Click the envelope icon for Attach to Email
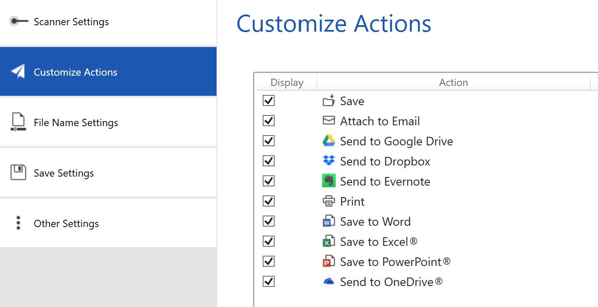Image resolution: width=598 pixels, height=307 pixels. (x=328, y=121)
